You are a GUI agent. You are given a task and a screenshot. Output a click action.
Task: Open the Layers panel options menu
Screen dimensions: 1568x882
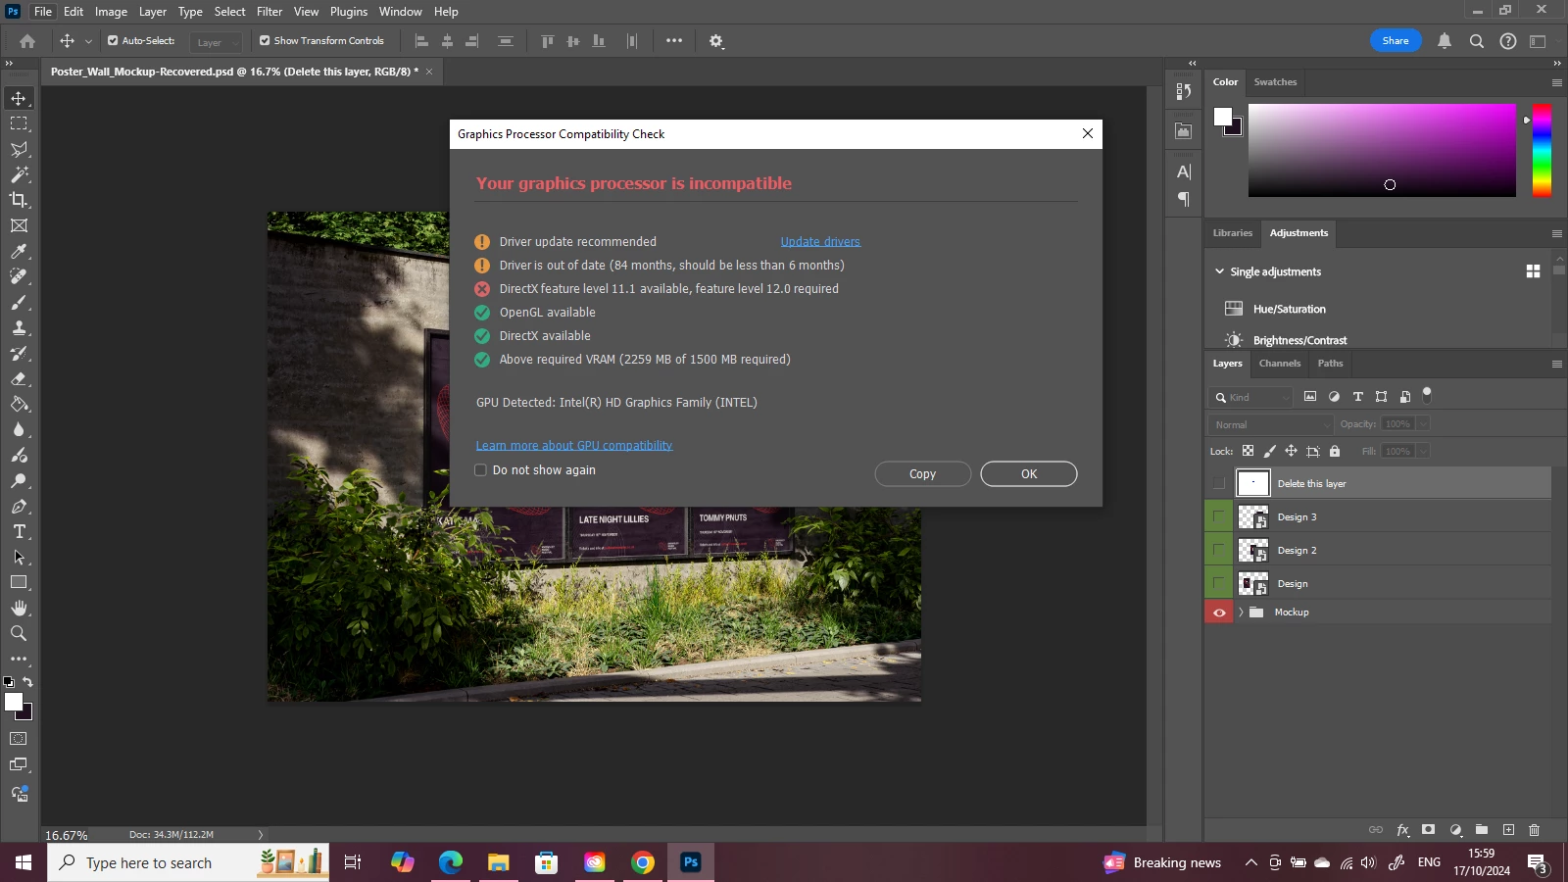[x=1556, y=365]
